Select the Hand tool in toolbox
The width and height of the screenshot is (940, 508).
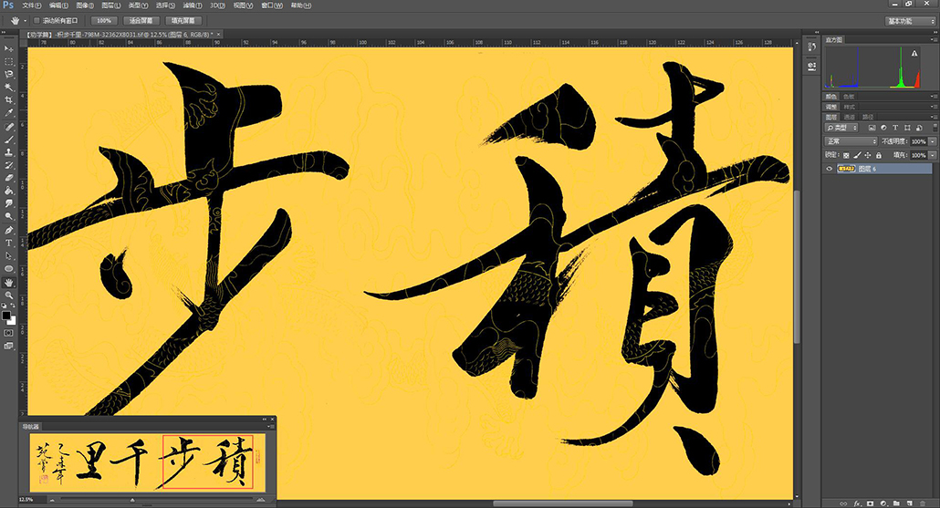(8, 282)
